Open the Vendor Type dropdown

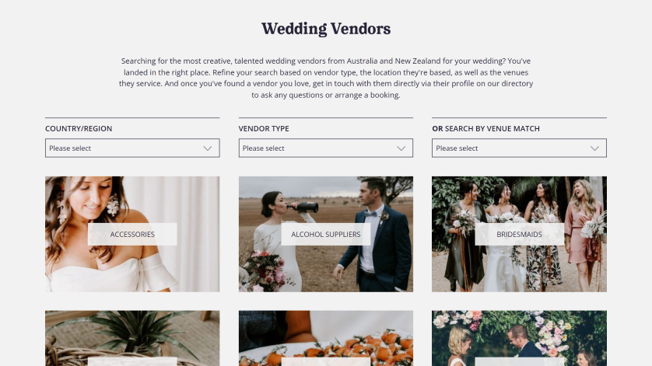tap(325, 148)
